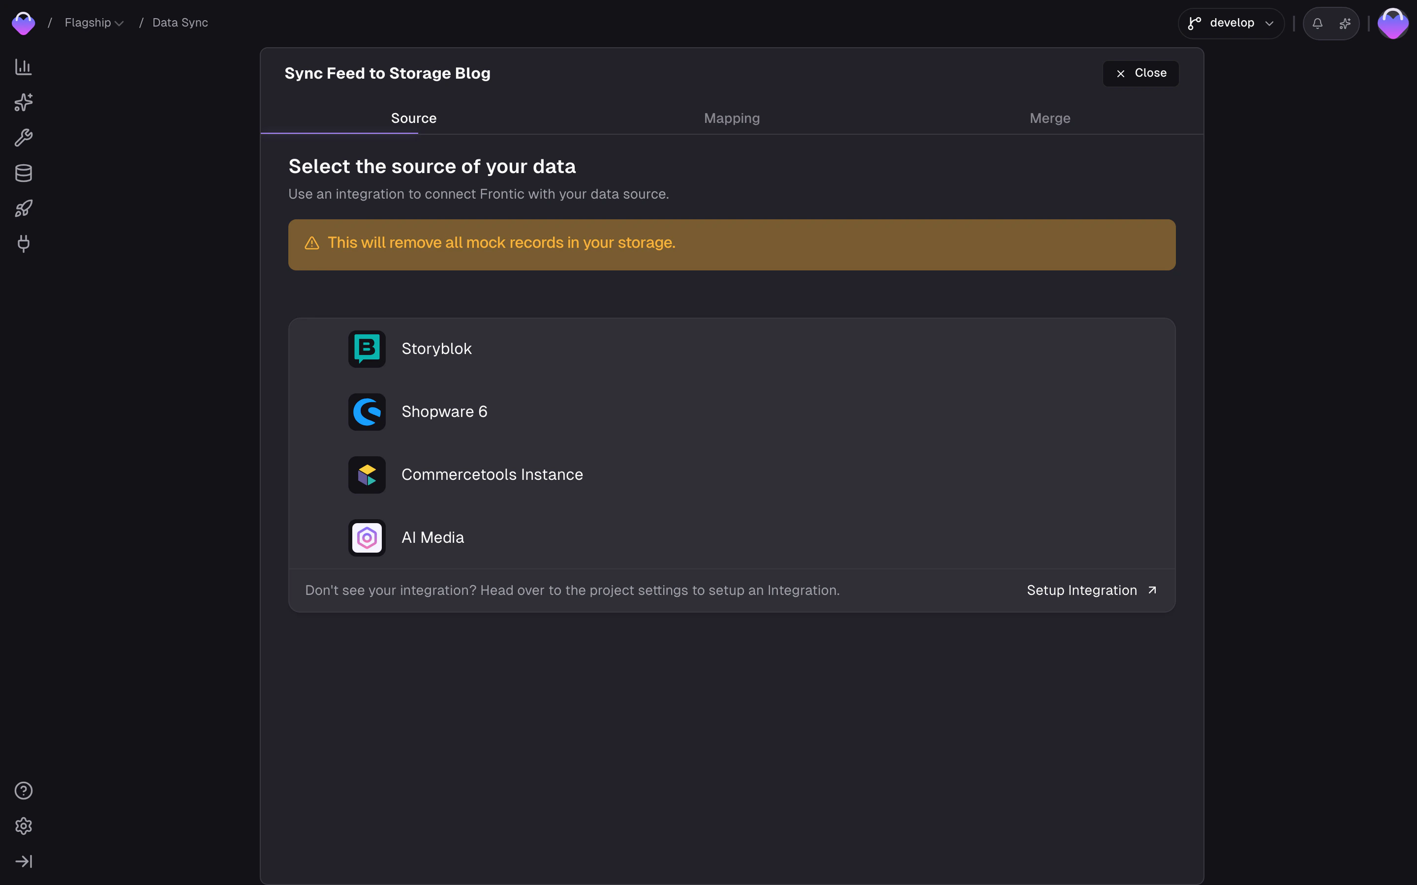Open the AI sparkles sidebar icon
The width and height of the screenshot is (1417, 885).
click(x=24, y=102)
